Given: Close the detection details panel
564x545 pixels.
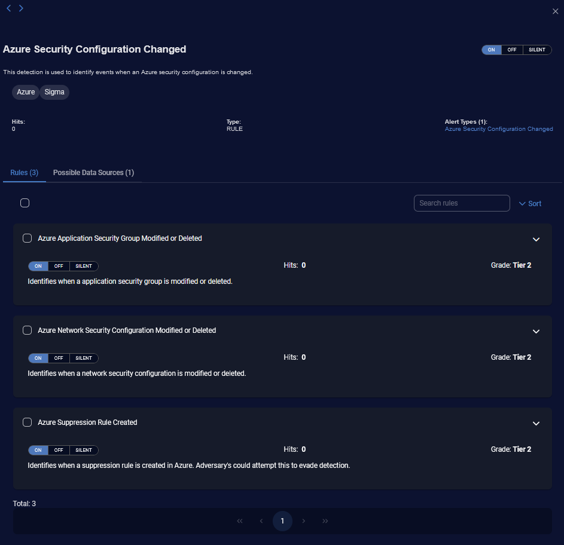Looking at the screenshot, I should click(x=555, y=11).
